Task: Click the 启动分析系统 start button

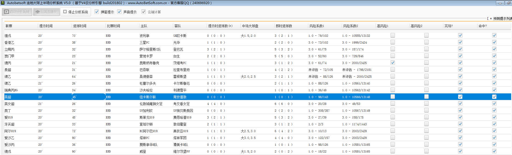Action: click(17, 12)
